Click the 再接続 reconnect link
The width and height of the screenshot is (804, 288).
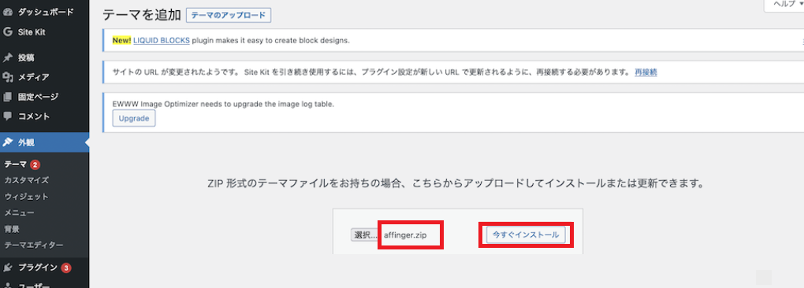[x=646, y=72]
